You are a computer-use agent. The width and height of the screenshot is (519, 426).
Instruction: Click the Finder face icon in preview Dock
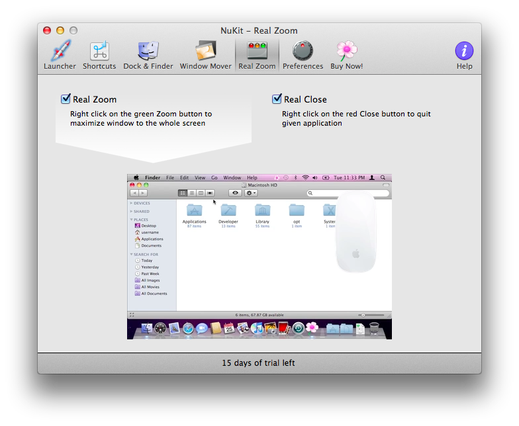pos(147,328)
